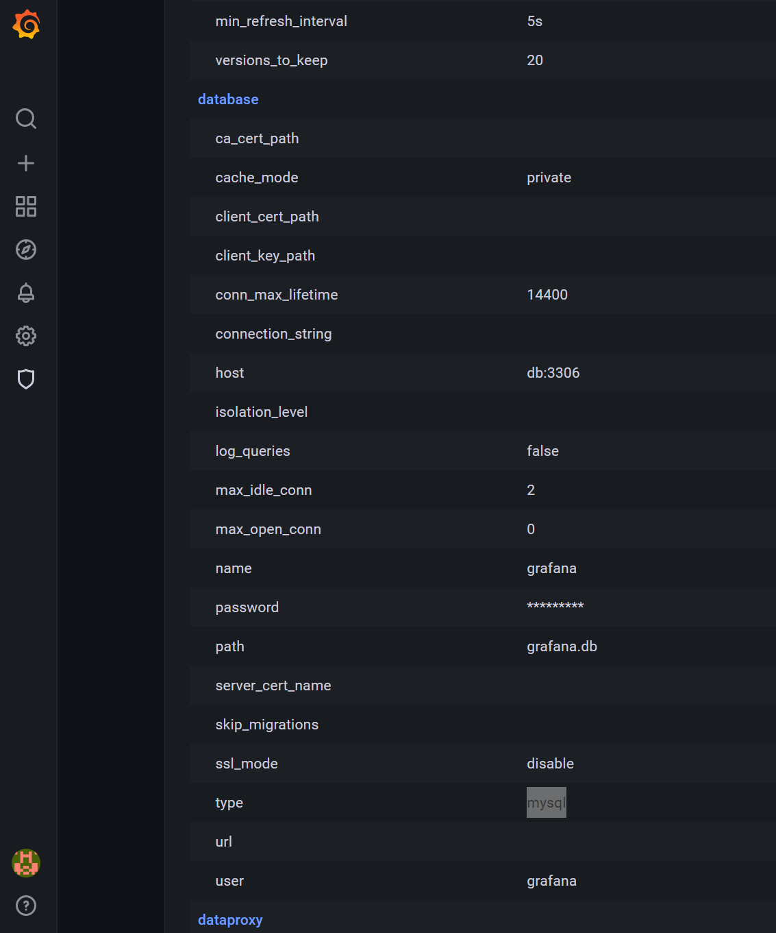Click the conn_max_lifetime row label
Image resolution: width=776 pixels, height=933 pixels.
(277, 295)
